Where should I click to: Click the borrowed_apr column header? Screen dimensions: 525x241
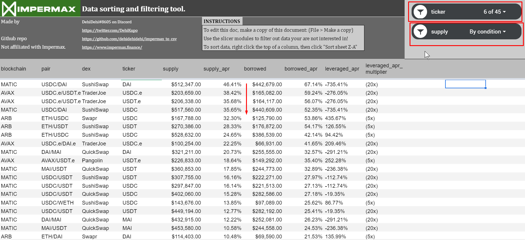[301, 69]
